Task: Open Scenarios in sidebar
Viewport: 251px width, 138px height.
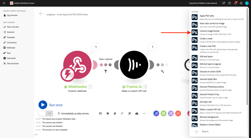Action: click(x=9, y=32)
